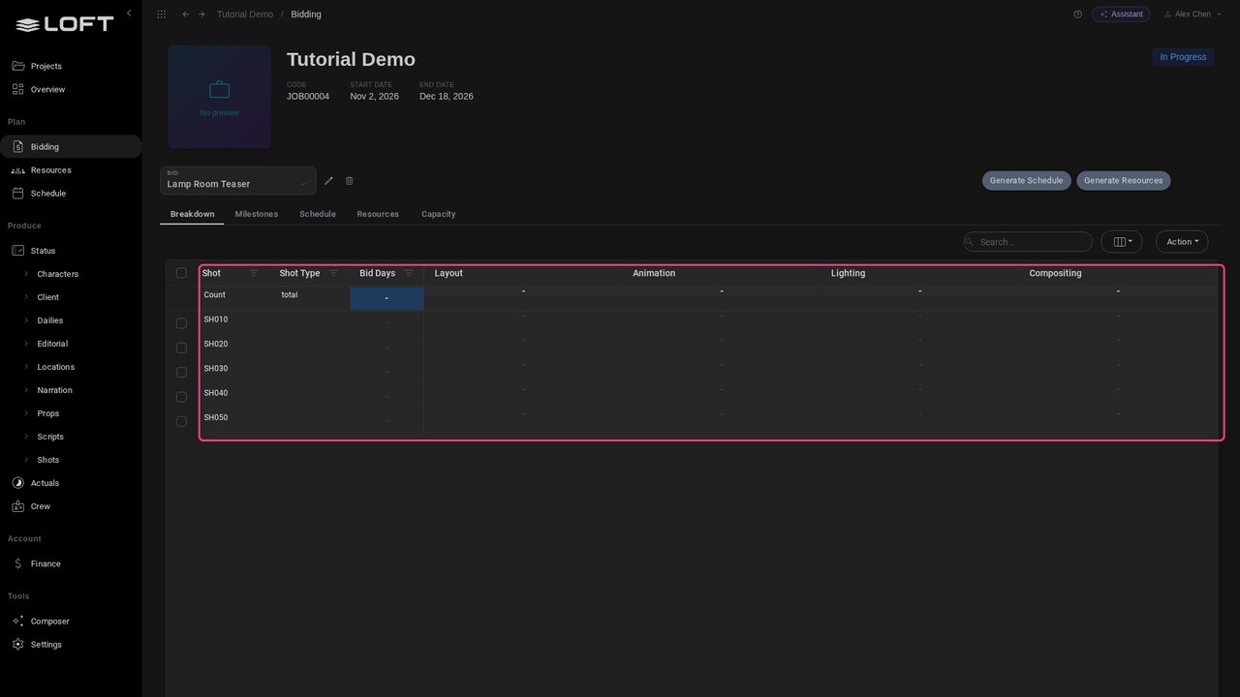Collapse the sidebar with the chevron
This screenshot has width=1240, height=697.
pyautogui.click(x=129, y=14)
